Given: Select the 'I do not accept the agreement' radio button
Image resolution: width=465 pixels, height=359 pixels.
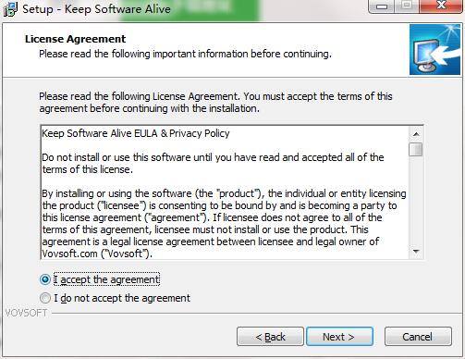Looking at the screenshot, I should coord(45,298).
